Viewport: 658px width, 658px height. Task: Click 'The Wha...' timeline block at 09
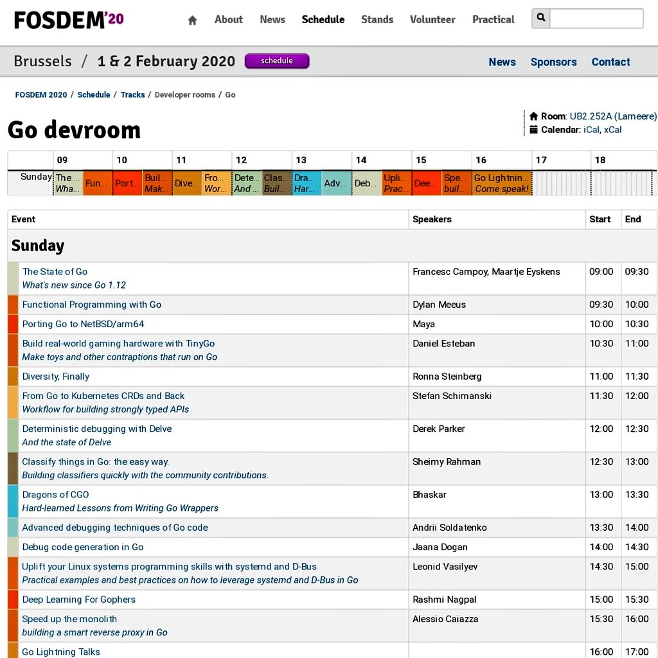[68, 183]
